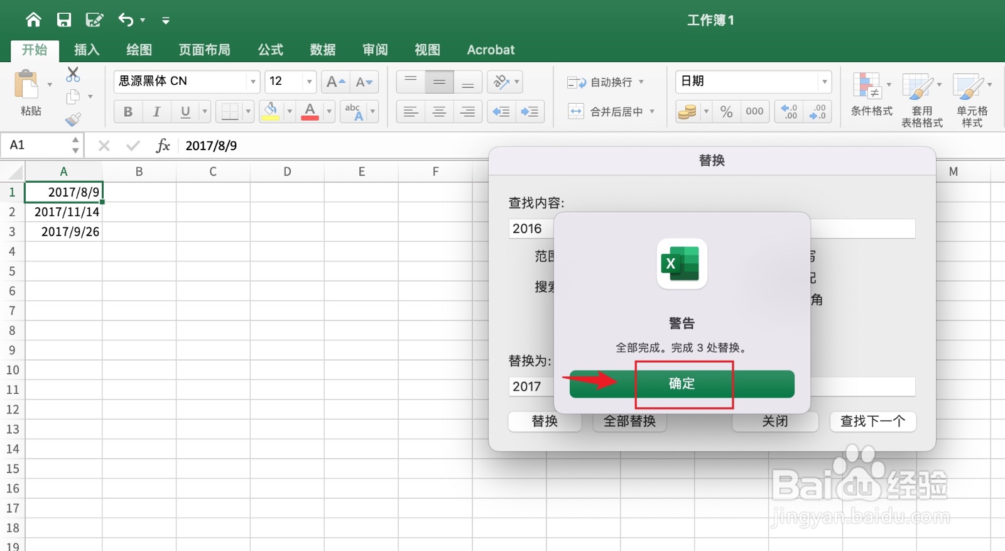Open underline style dropdown arrow

pos(205,112)
